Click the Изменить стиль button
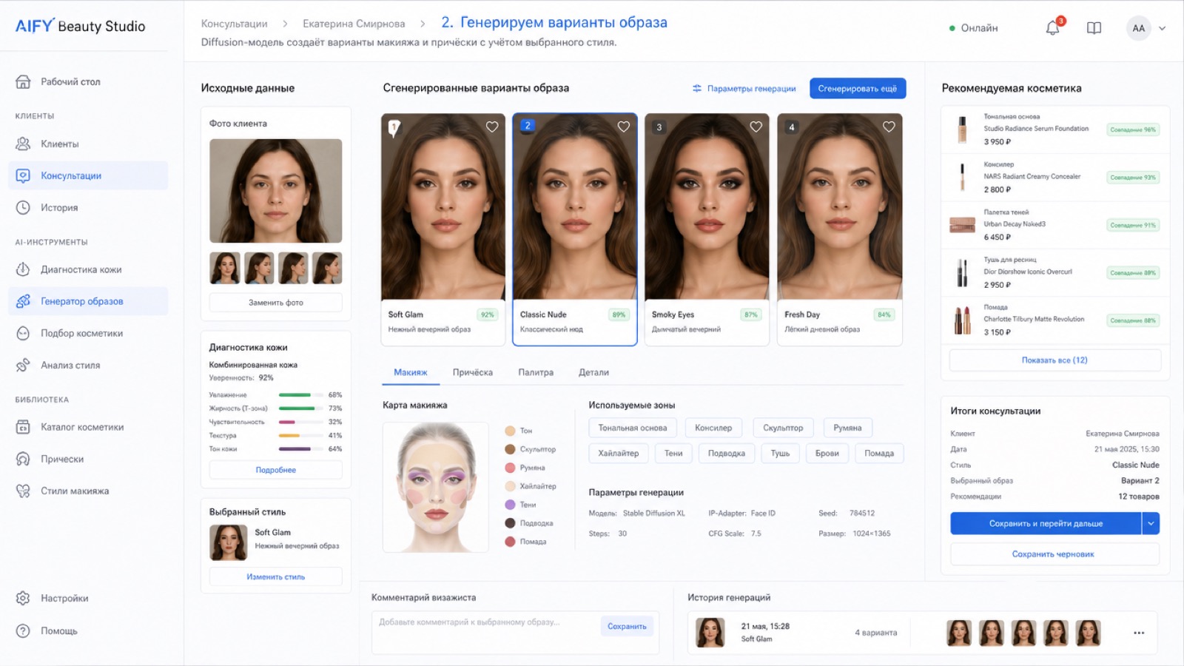The image size is (1184, 666). 276,576
